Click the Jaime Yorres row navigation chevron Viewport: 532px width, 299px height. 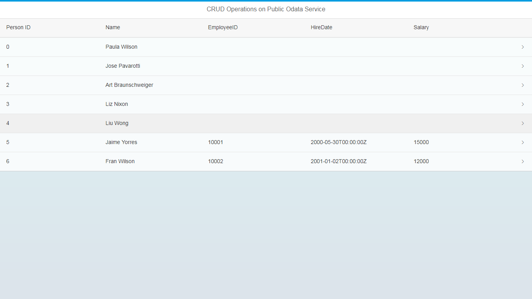click(523, 142)
